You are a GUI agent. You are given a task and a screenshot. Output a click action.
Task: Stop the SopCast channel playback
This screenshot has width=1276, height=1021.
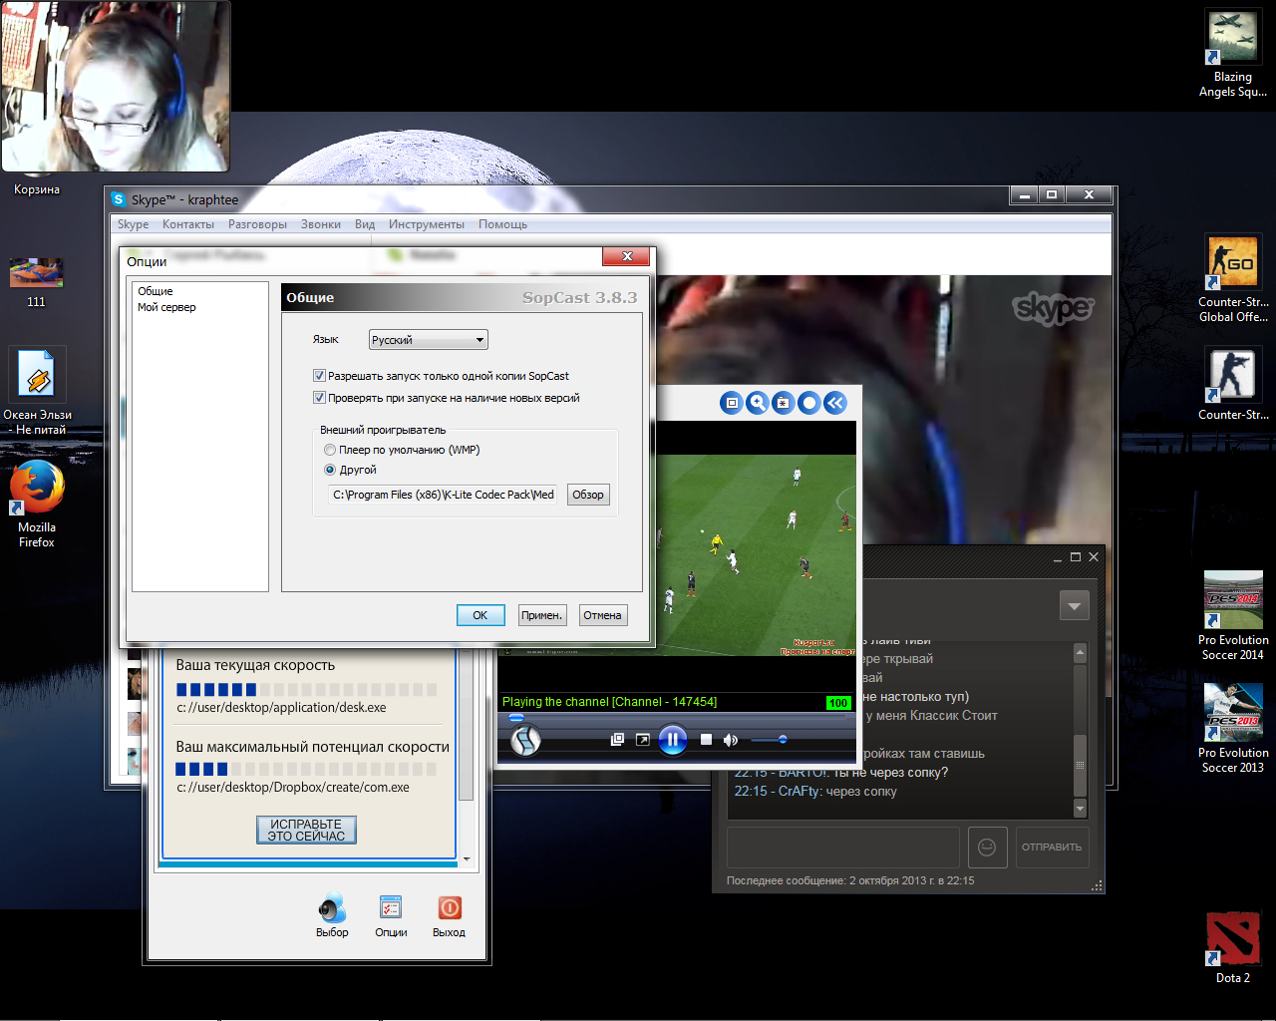(x=706, y=740)
